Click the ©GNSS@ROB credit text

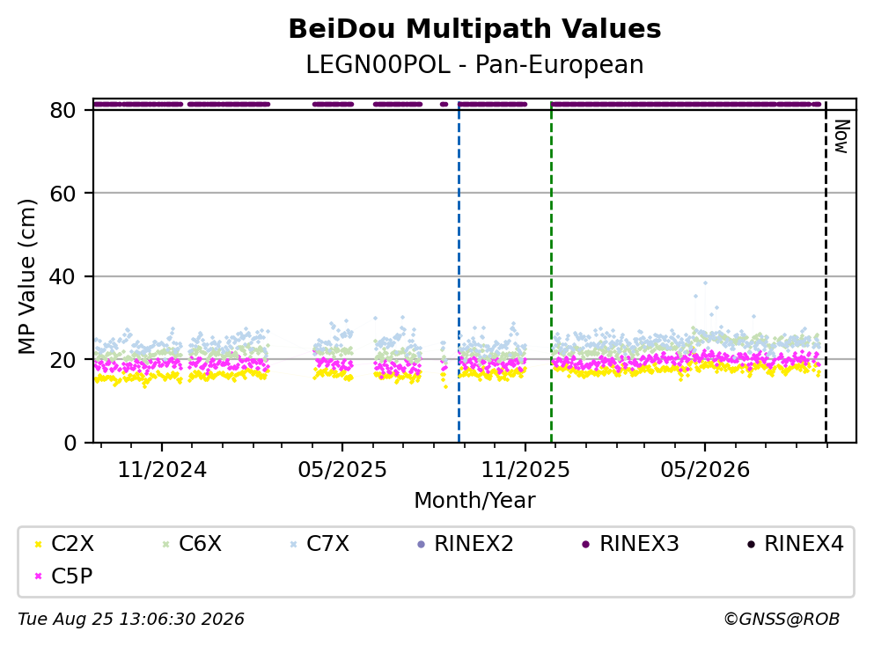[x=782, y=619]
